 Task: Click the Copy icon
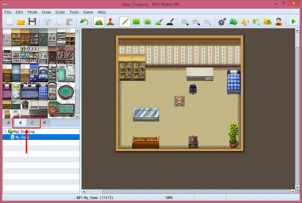tap(58, 22)
